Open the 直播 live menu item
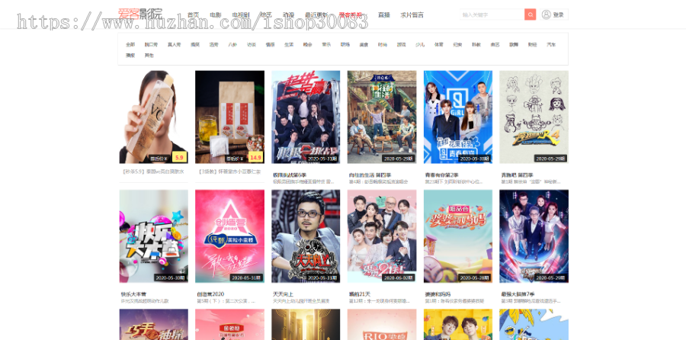 coord(383,15)
